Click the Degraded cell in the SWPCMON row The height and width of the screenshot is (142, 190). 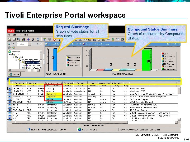coord(54,94)
